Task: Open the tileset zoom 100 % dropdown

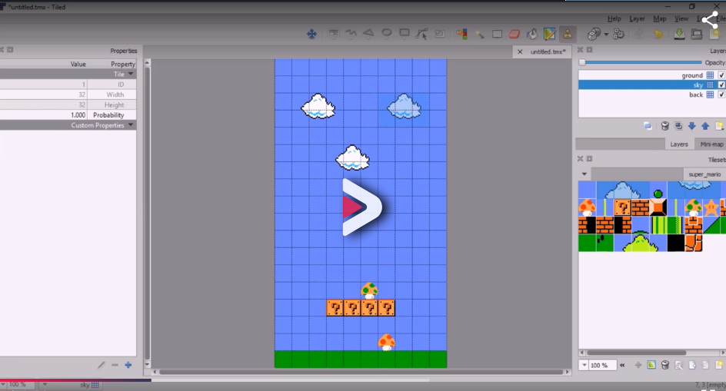Action: click(596, 366)
